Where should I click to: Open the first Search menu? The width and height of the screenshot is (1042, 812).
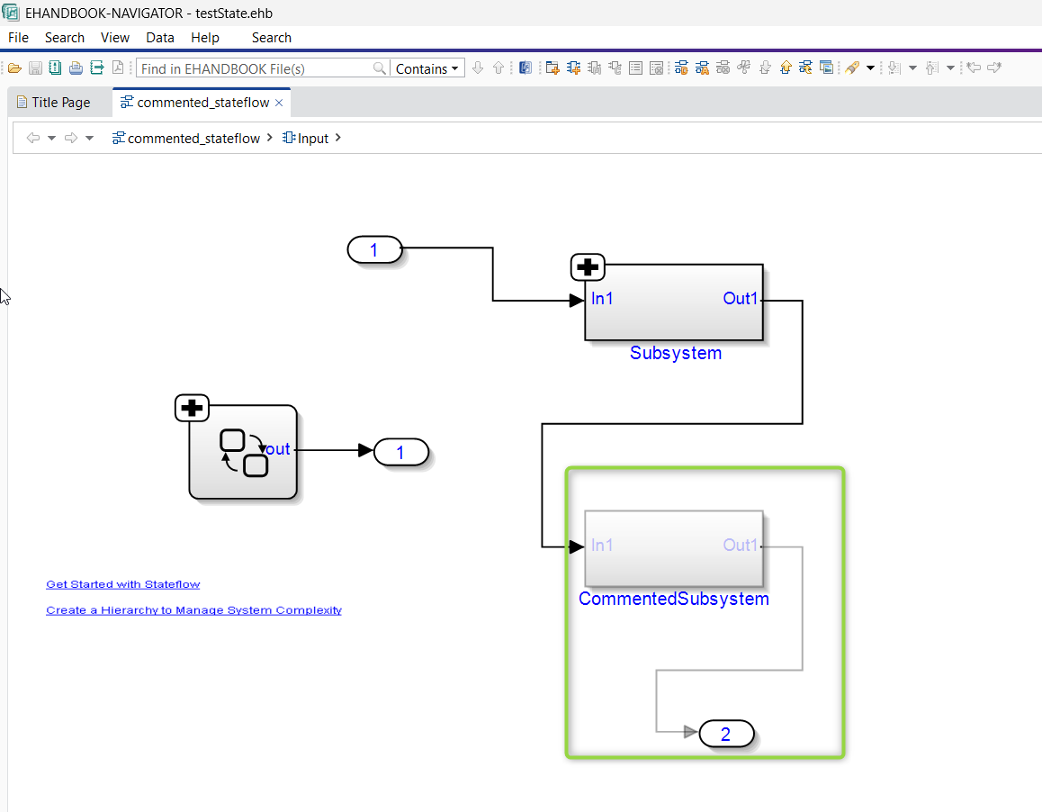65,38
